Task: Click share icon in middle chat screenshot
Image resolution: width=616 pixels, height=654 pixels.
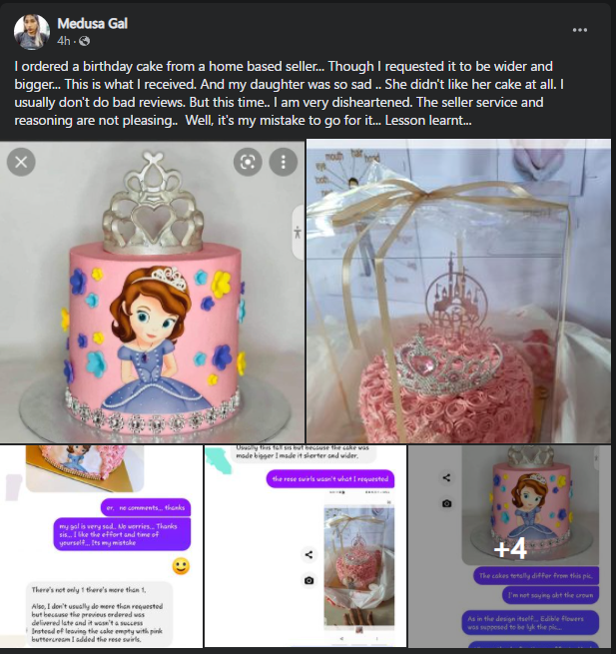Action: click(x=308, y=554)
